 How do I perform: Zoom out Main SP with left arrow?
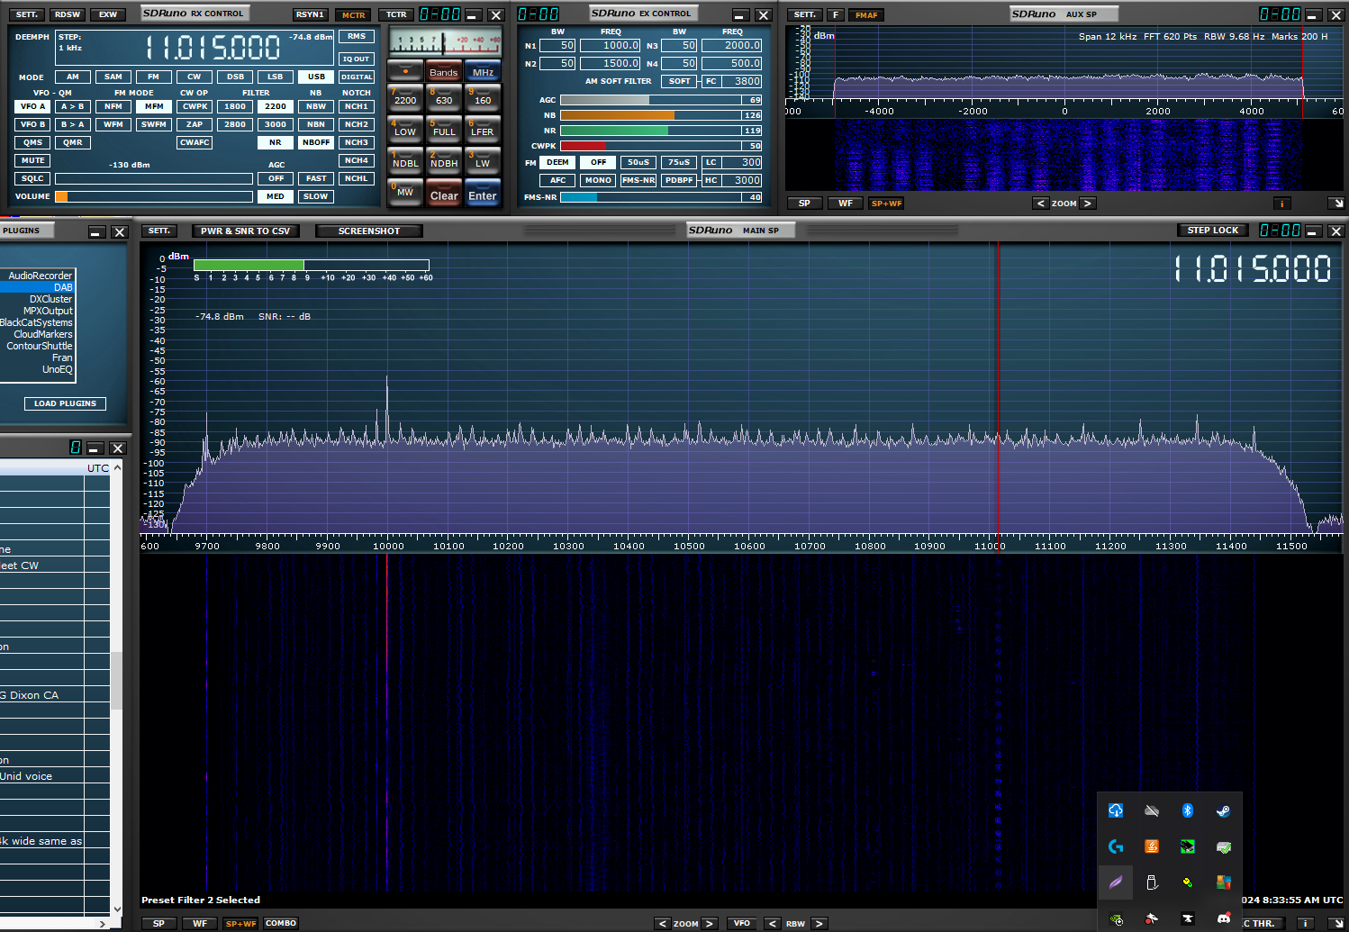pos(663,924)
